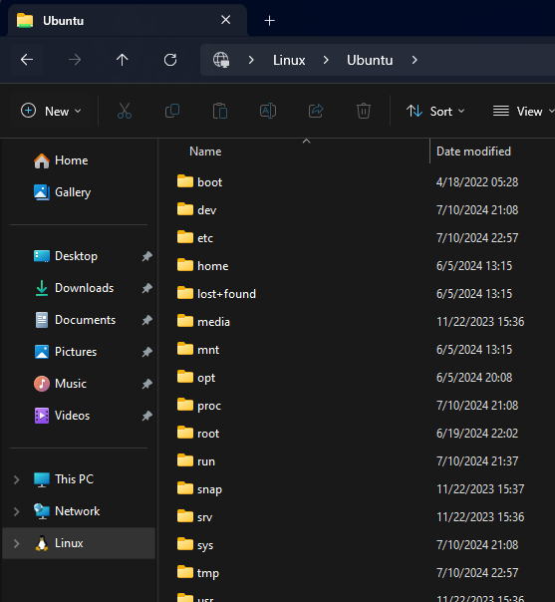
Task: Open the New item dropdown
Action: [51, 111]
